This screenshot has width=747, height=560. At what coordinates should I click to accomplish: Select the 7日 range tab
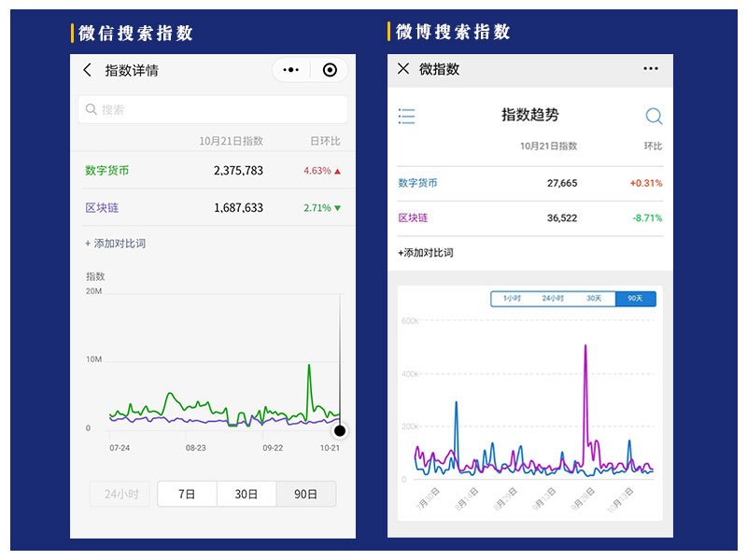[187, 494]
